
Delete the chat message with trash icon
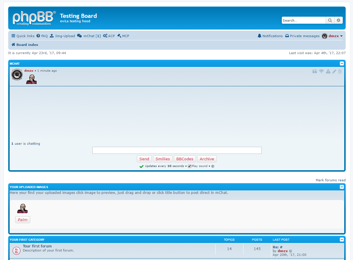pos(340,71)
